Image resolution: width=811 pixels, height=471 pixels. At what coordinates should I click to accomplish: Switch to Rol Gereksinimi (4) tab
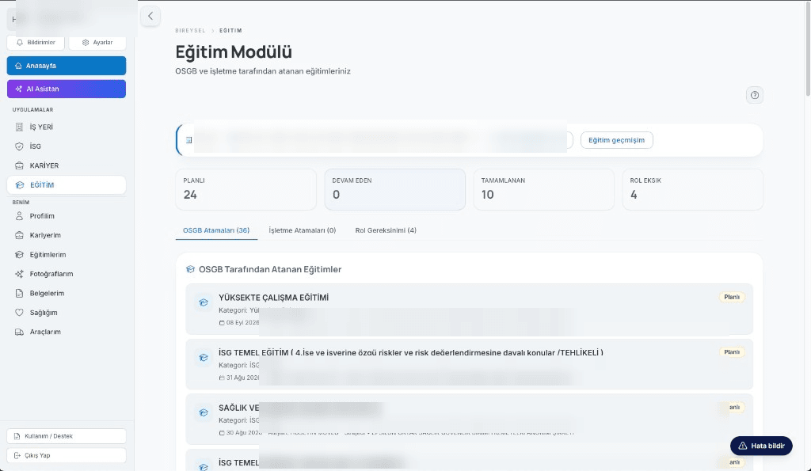pos(386,230)
